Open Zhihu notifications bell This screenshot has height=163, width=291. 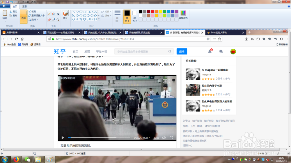pyautogui.click(x=210, y=52)
